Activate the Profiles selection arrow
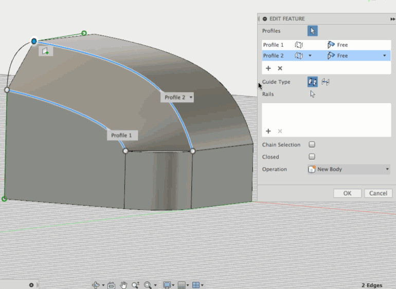 point(312,31)
